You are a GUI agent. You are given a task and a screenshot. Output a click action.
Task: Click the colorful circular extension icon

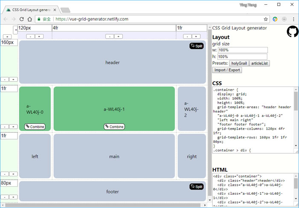(275, 19)
